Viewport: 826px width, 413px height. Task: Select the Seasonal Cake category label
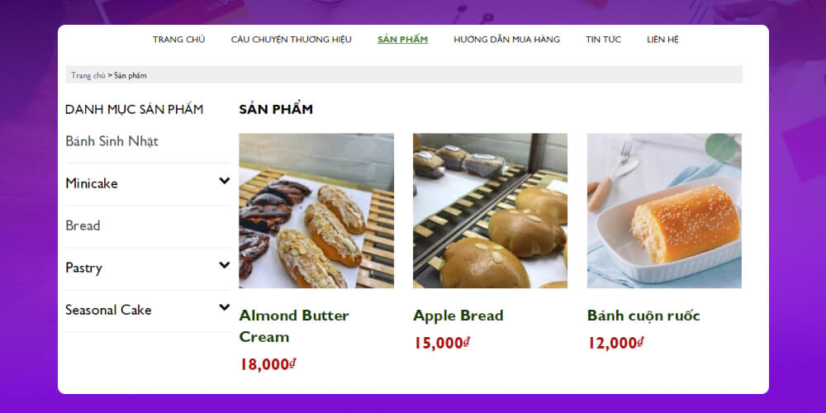(108, 310)
